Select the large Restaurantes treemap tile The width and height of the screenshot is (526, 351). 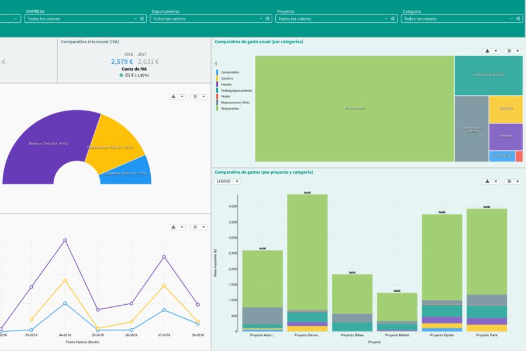(x=355, y=108)
